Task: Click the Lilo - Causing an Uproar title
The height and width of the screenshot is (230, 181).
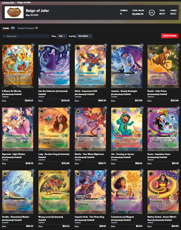Action: pyautogui.click(x=123, y=156)
